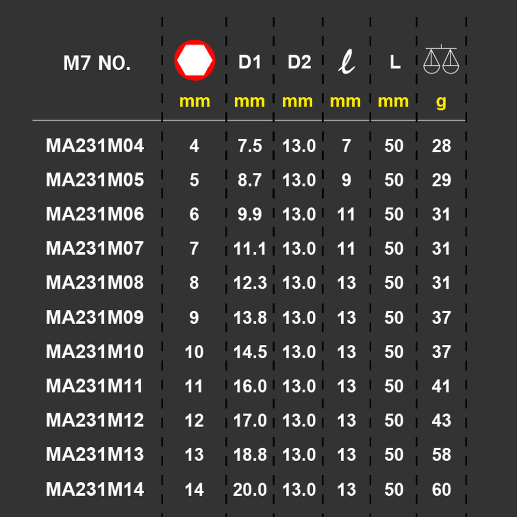
Task: Click D1 value 12.3
Action: (250, 283)
